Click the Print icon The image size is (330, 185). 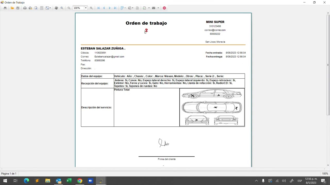pos(25,8)
